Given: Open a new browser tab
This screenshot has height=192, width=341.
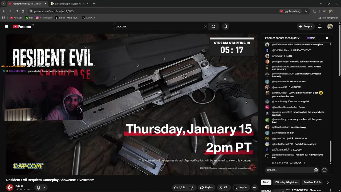Looking at the screenshot, I should pos(94,3).
